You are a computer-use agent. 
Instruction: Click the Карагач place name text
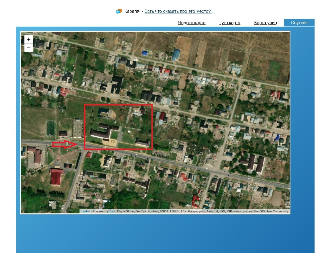tap(132, 11)
